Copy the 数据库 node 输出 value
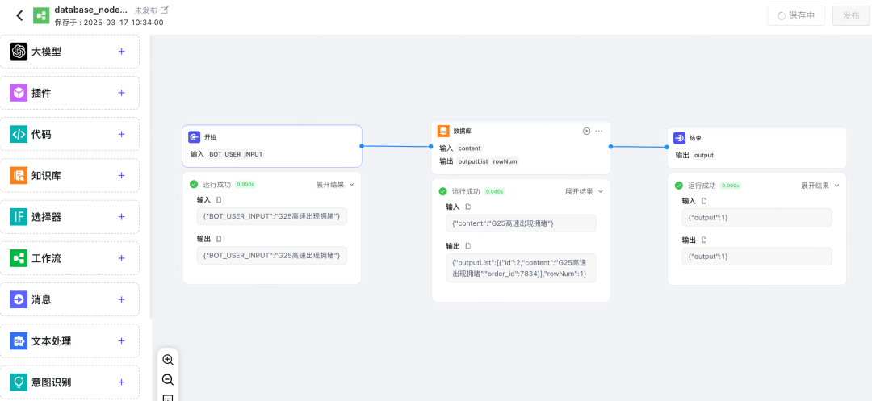This screenshot has width=872, height=401. (x=467, y=245)
